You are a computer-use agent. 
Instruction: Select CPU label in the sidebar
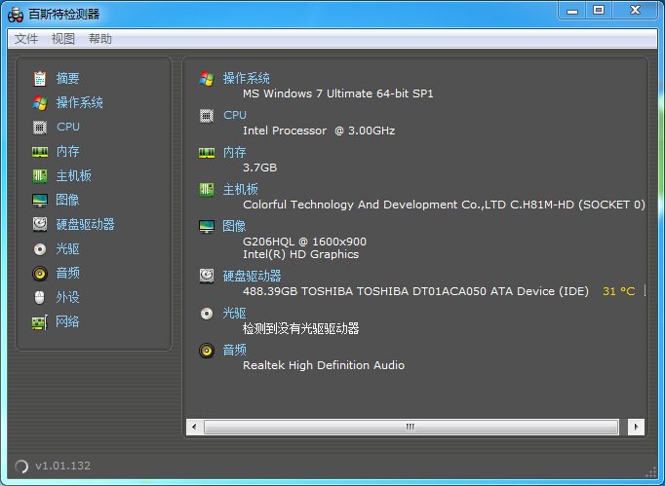click(68, 127)
